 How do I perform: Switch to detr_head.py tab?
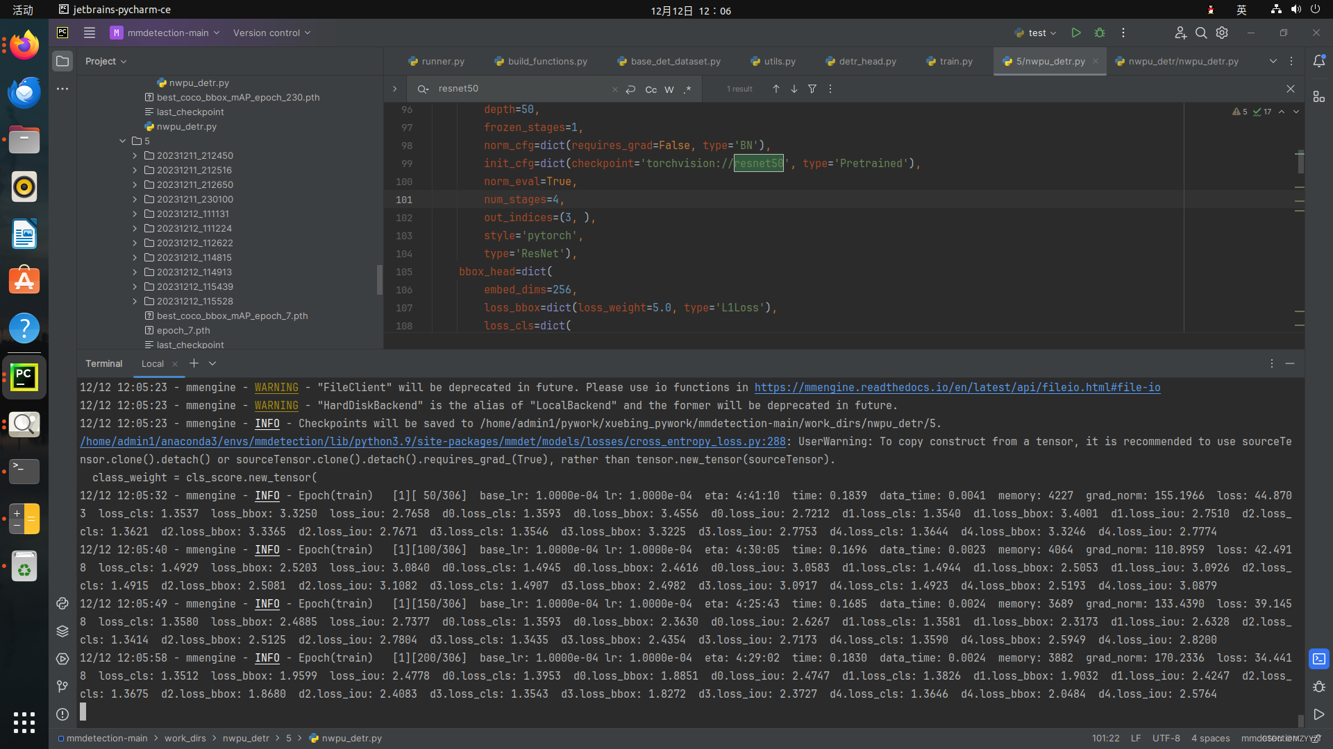point(861,61)
